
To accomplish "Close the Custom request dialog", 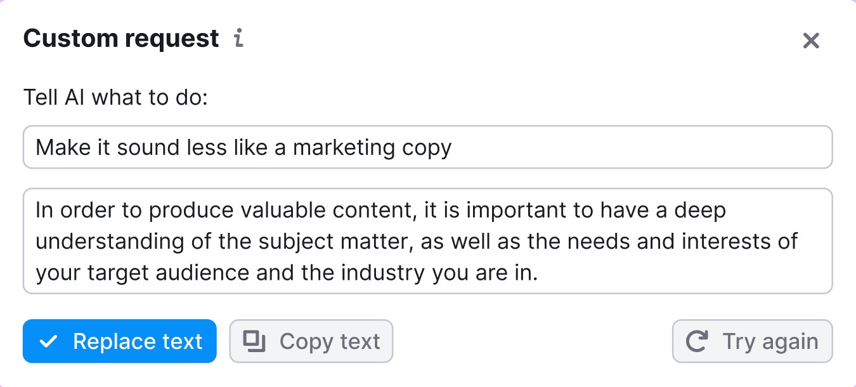I will [811, 41].
